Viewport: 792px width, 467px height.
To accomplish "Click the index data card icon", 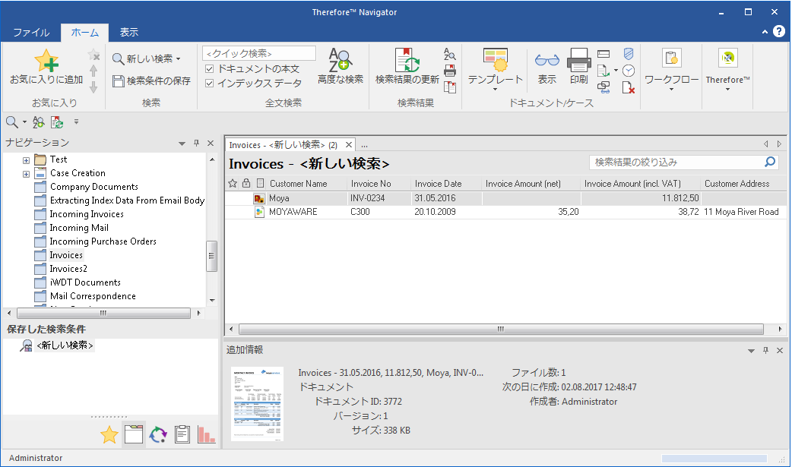I will [x=604, y=54].
